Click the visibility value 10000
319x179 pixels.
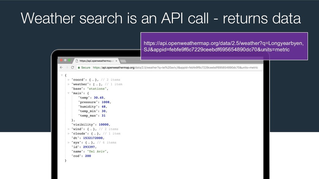103,124
